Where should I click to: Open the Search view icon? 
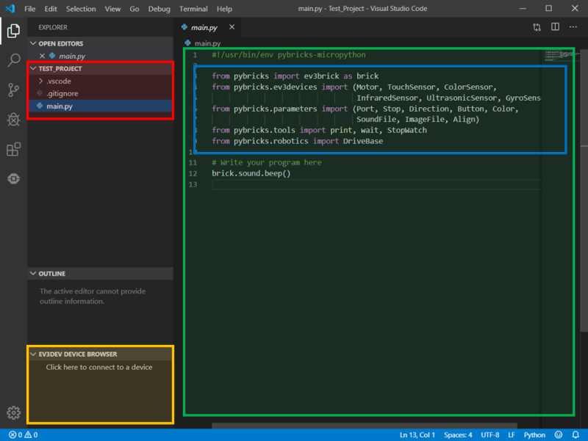[x=13, y=60]
